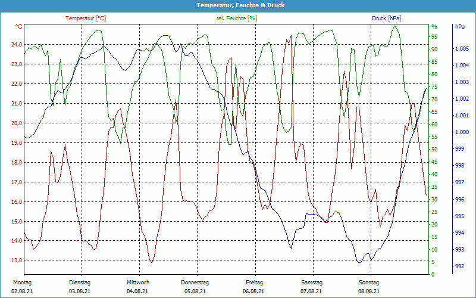
Task: Click the date '08.08.21'
Action: click(369, 291)
